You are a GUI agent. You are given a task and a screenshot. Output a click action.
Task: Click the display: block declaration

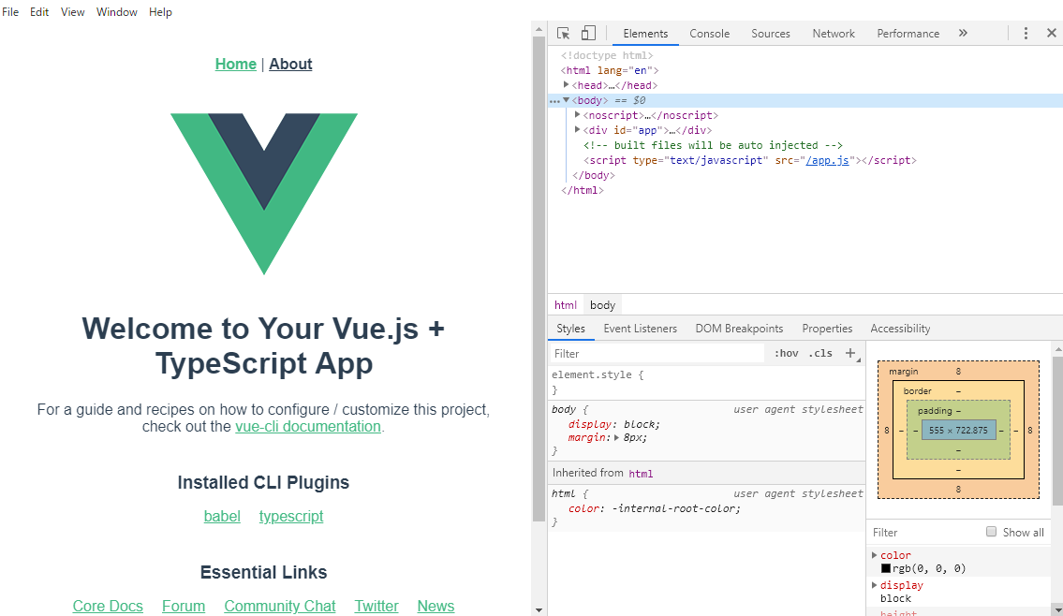coord(614,424)
